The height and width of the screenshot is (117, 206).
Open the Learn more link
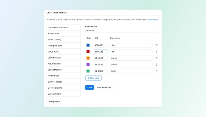point(152,20)
